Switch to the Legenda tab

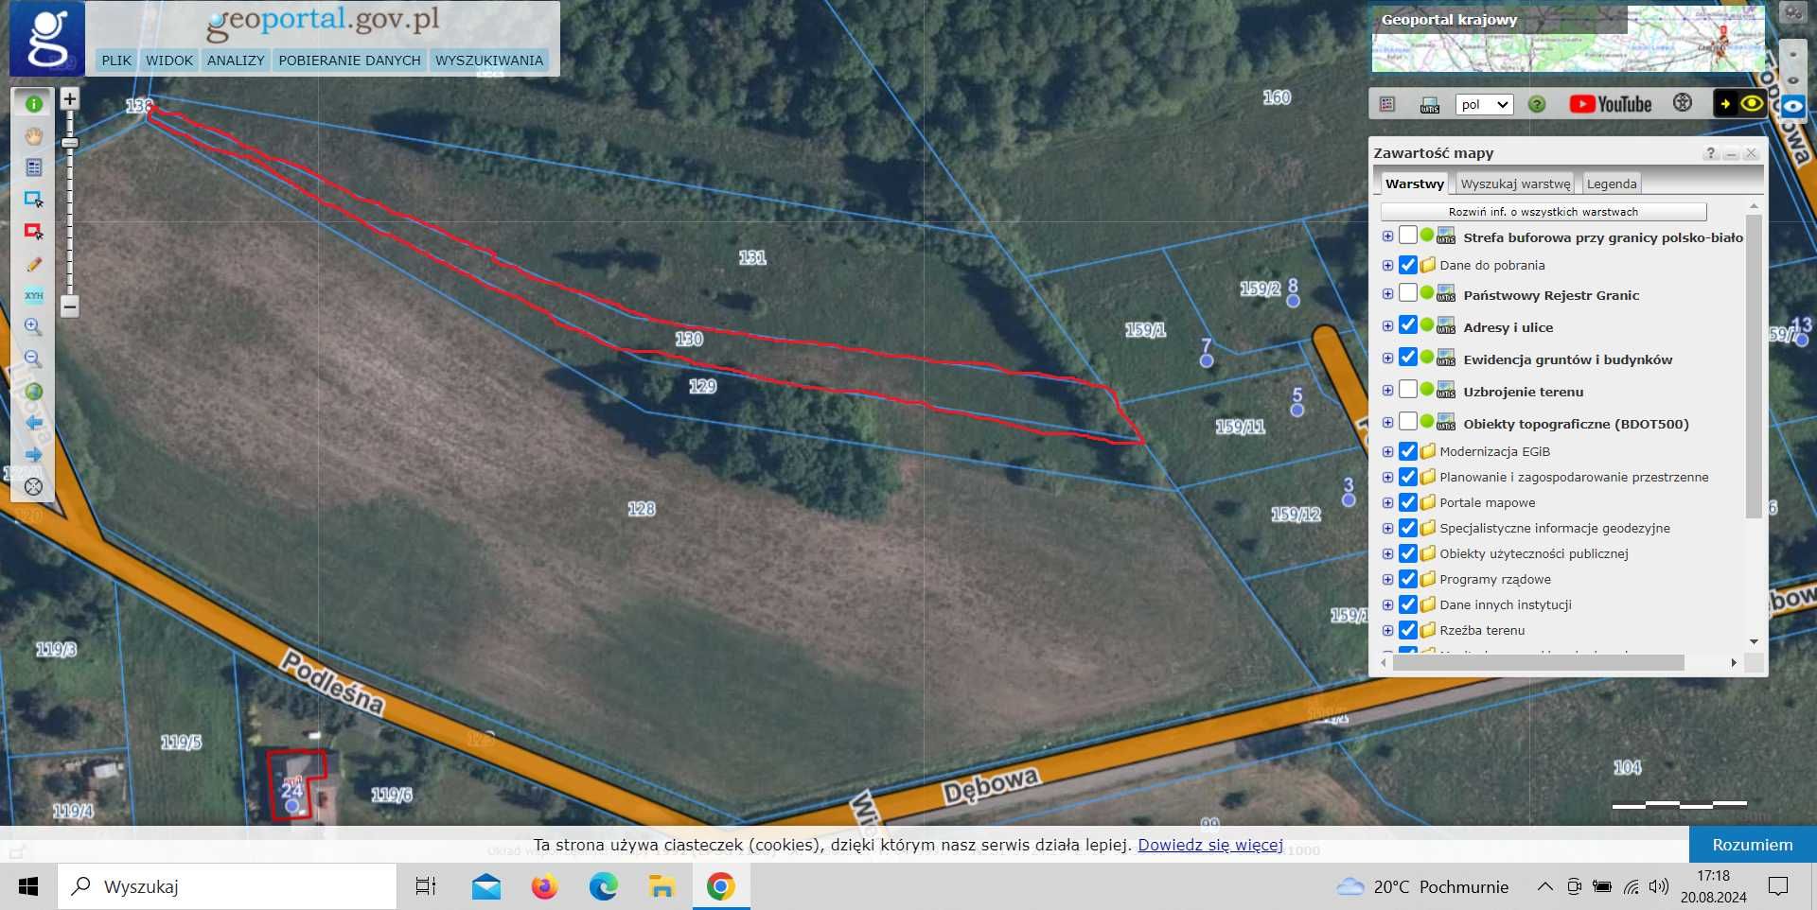pyautogui.click(x=1612, y=184)
